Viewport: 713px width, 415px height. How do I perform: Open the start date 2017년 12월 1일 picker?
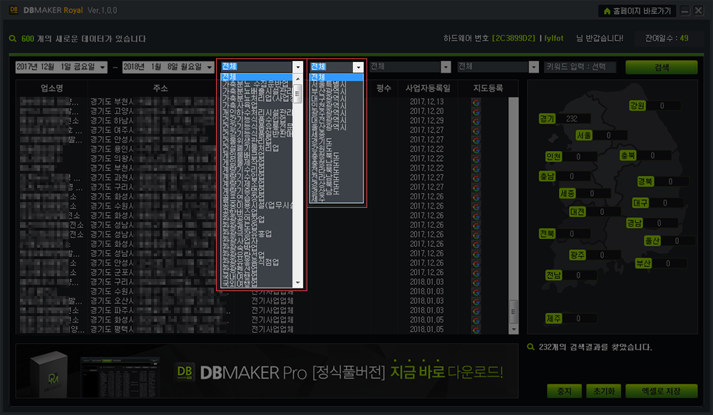point(61,67)
